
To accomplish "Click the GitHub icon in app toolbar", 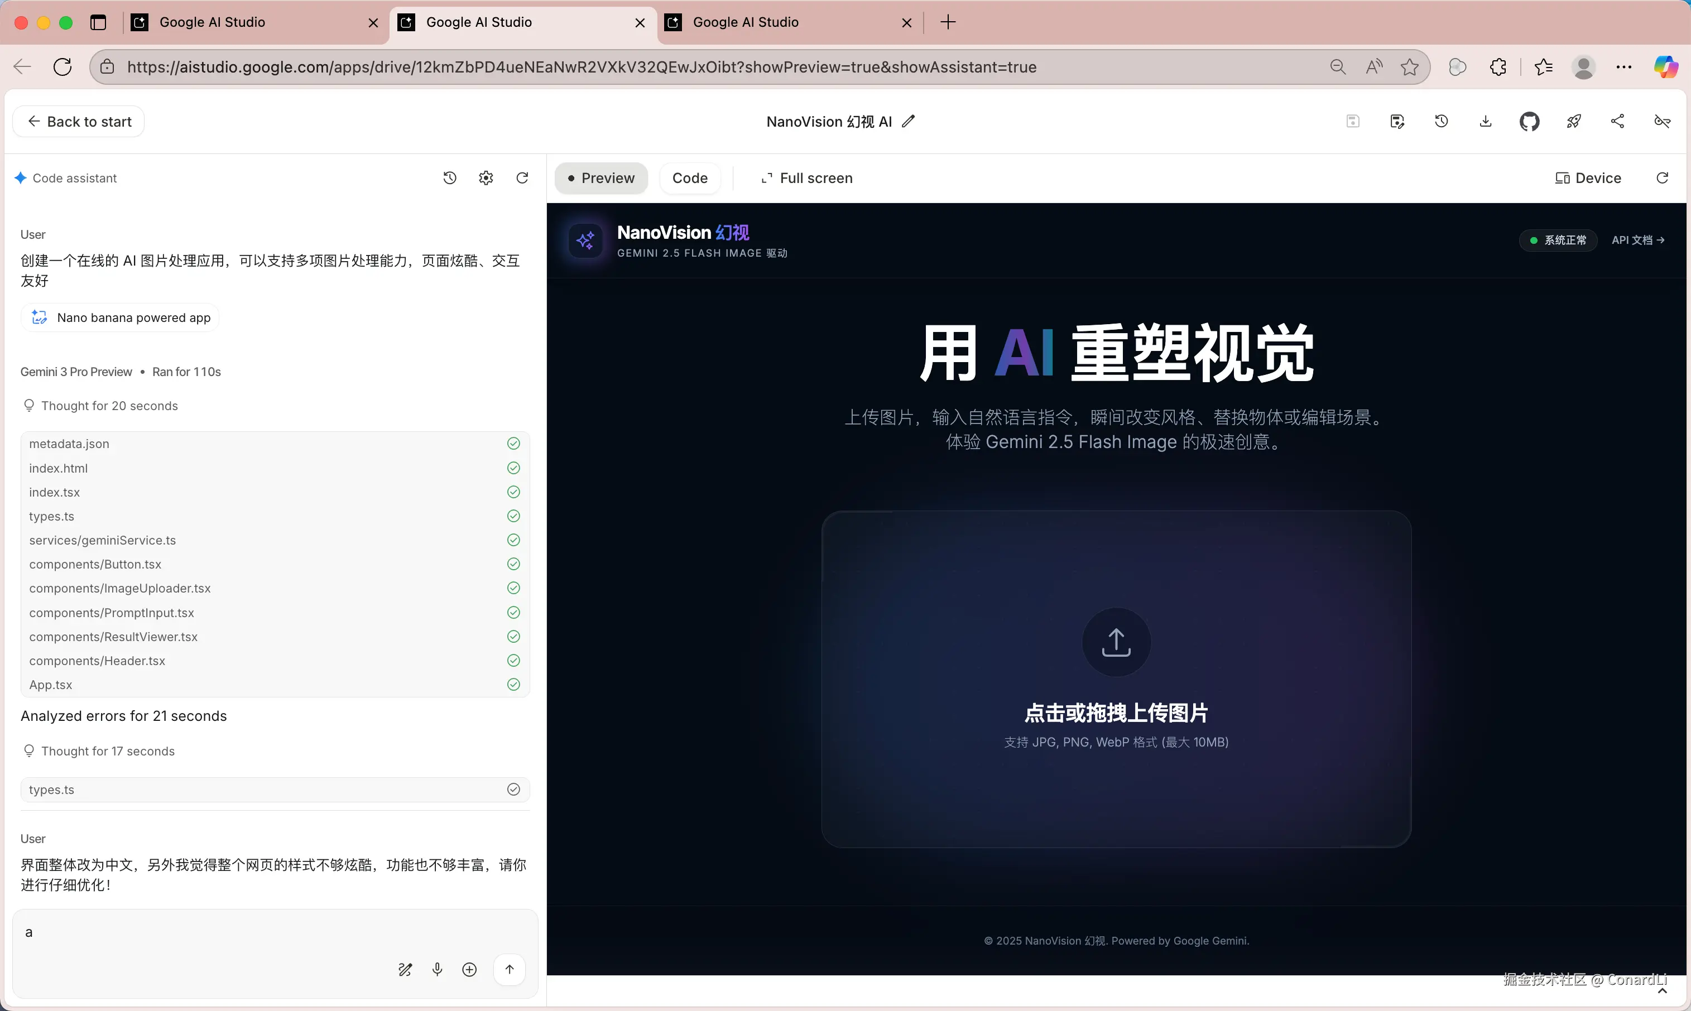I will [x=1529, y=121].
